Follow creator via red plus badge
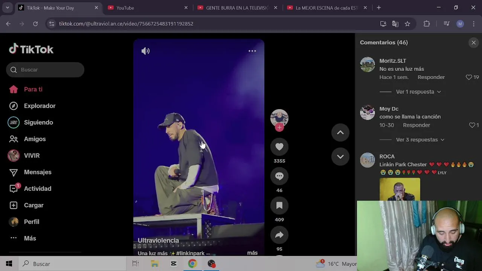Viewport: 482px width, 271px height. [x=279, y=128]
